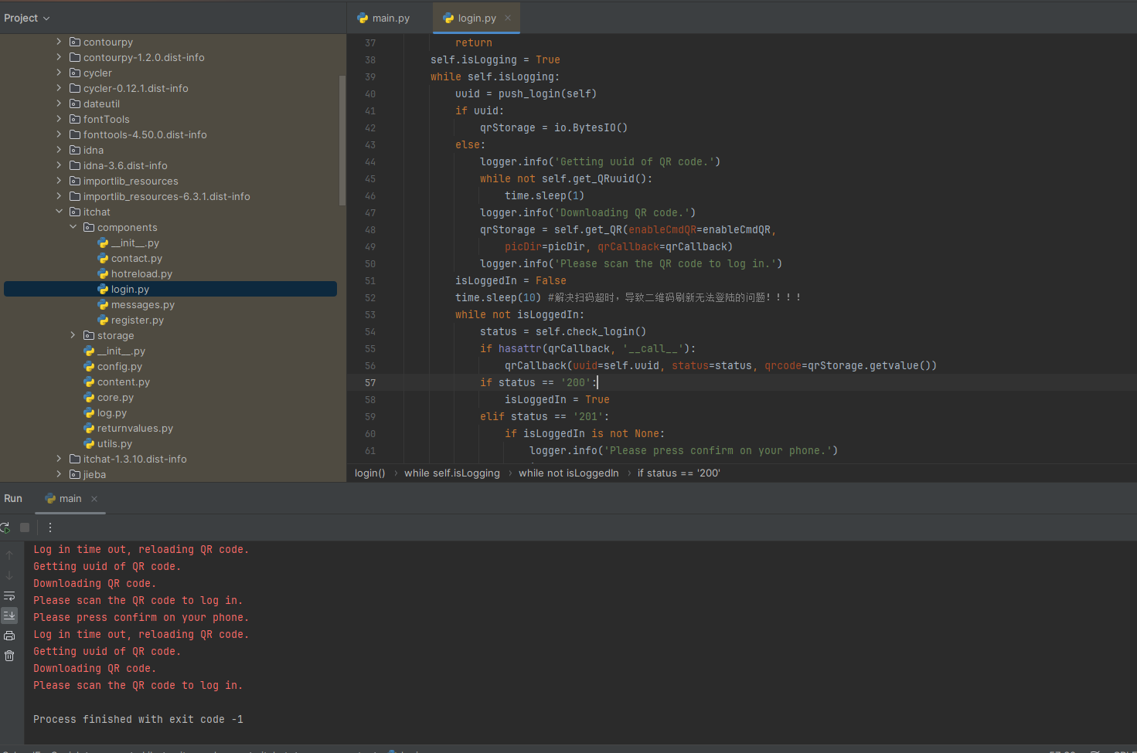Expand the contourpy-1.2.0.dist-info folder
This screenshot has height=753, width=1137.
(59, 57)
